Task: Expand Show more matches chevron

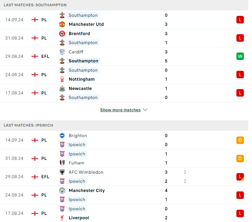Action: coord(145,110)
